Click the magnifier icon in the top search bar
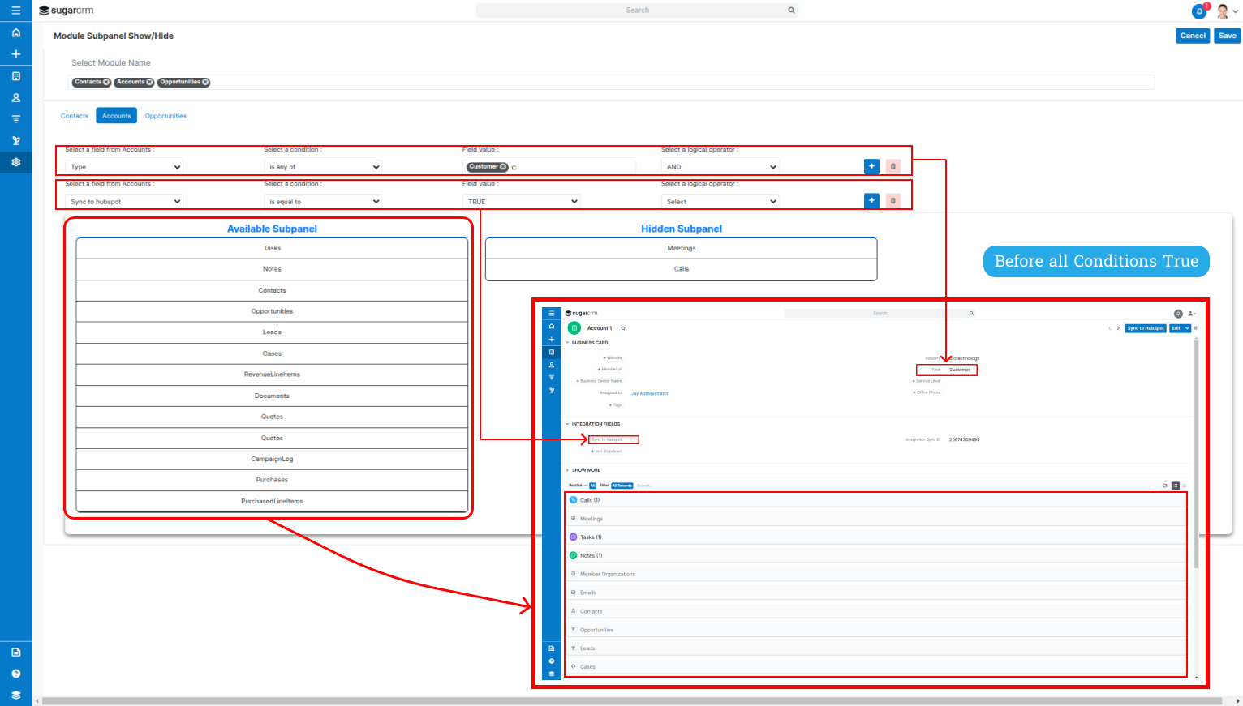1243x706 pixels. pos(791,11)
